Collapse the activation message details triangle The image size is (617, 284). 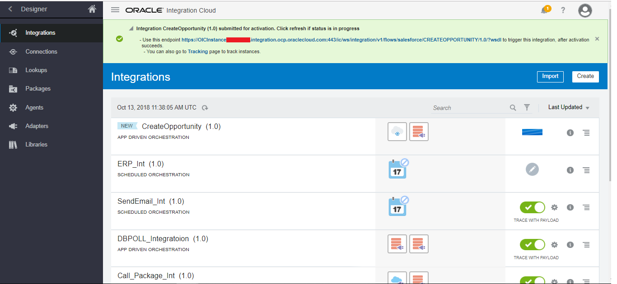tap(131, 28)
